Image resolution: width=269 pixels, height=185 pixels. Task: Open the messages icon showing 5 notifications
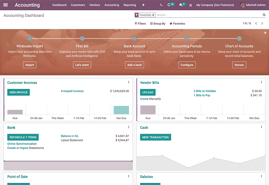(x=181, y=5)
